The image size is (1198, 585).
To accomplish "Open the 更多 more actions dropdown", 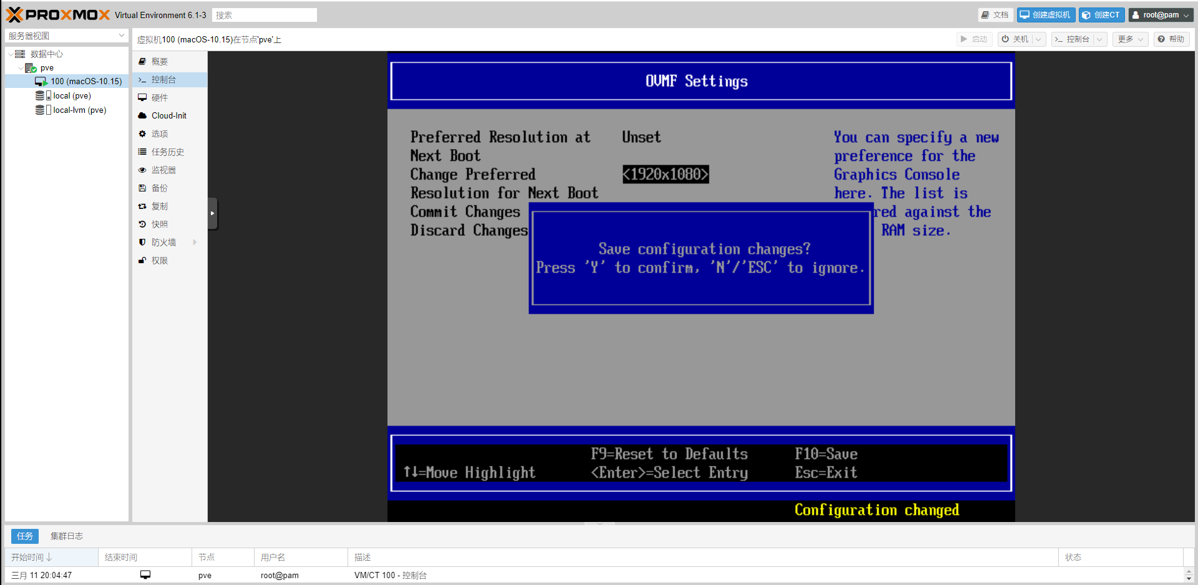I will click(x=1130, y=39).
